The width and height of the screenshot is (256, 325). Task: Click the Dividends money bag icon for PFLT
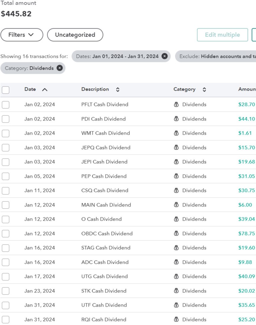pos(176,104)
